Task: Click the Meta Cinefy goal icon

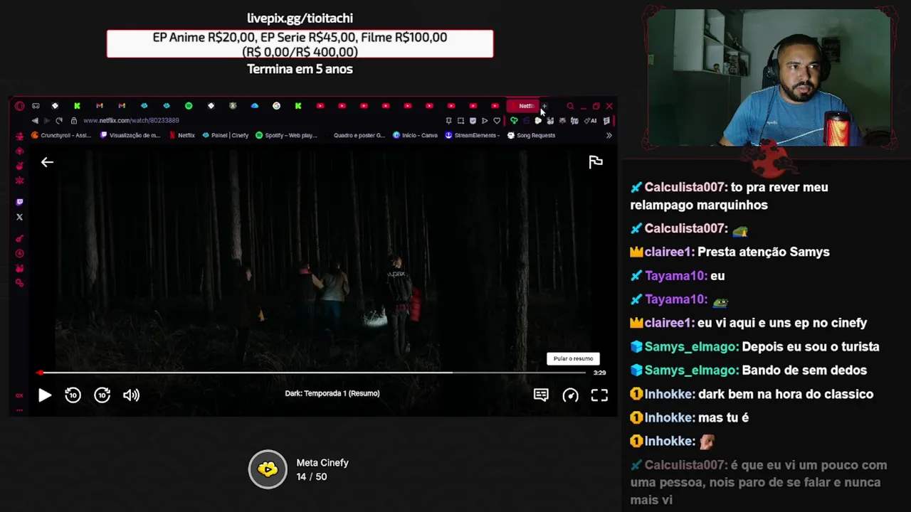Action: click(268, 469)
